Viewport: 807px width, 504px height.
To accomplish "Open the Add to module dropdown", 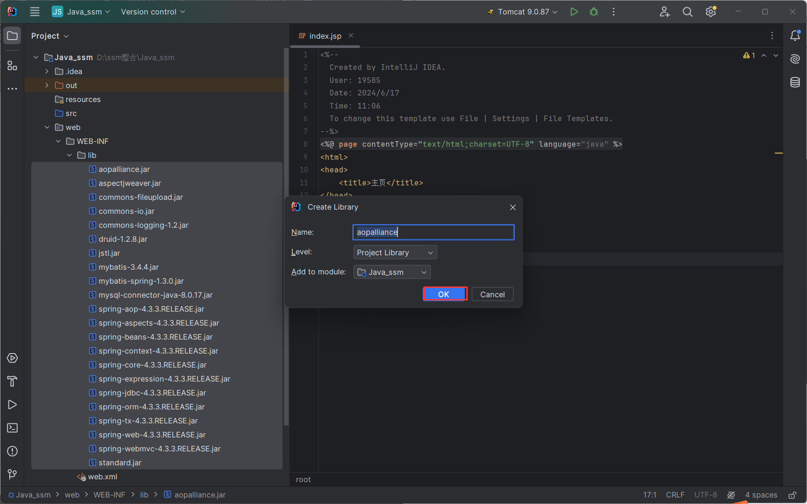I will tap(392, 272).
